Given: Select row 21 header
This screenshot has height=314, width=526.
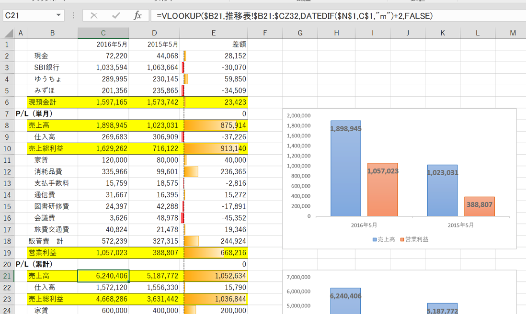Looking at the screenshot, I should click(x=7, y=276).
